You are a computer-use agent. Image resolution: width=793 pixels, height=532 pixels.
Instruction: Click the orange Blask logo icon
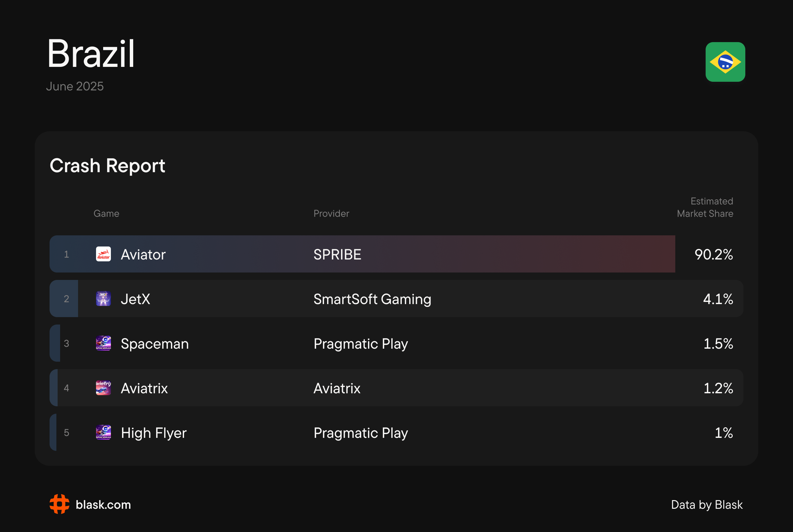59,504
